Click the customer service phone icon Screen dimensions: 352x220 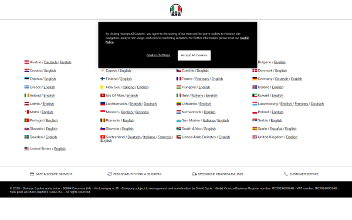click(x=286, y=174)
